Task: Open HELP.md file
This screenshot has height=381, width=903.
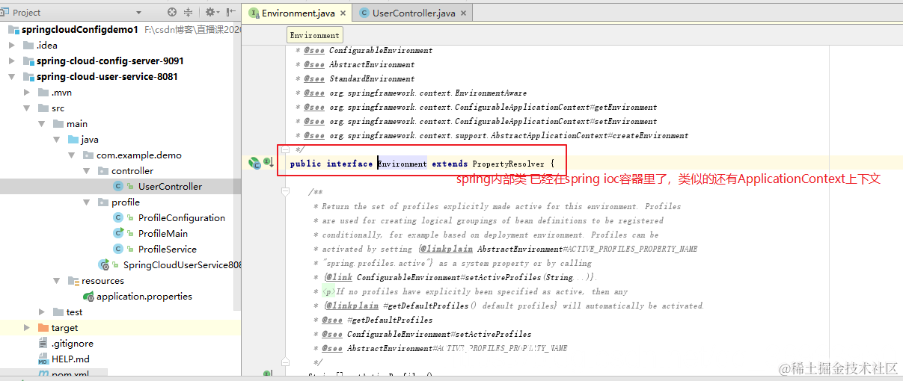Action: point(70,359)
